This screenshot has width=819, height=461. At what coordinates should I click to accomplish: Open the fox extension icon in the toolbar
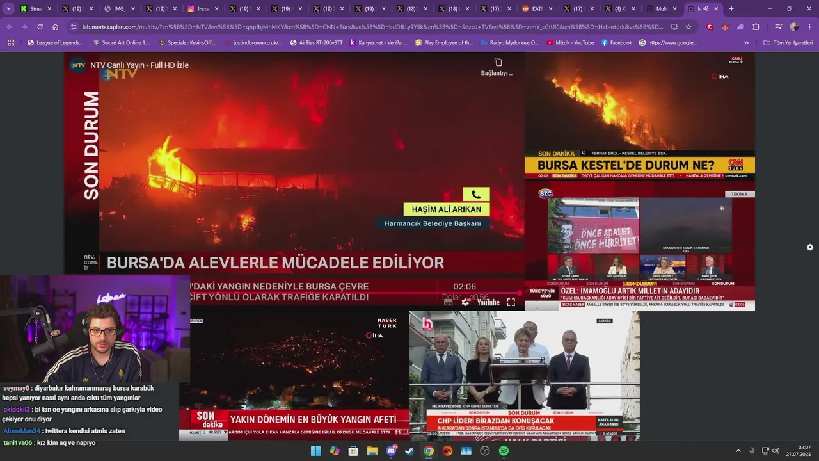click(725, 27)
